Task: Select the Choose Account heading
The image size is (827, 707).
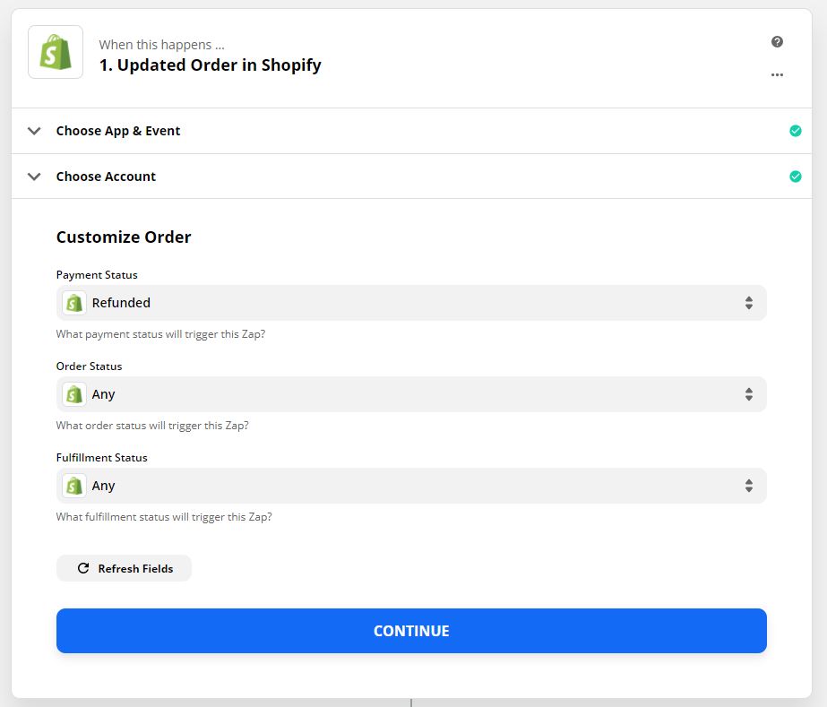Action: click(x=106, y=177)
